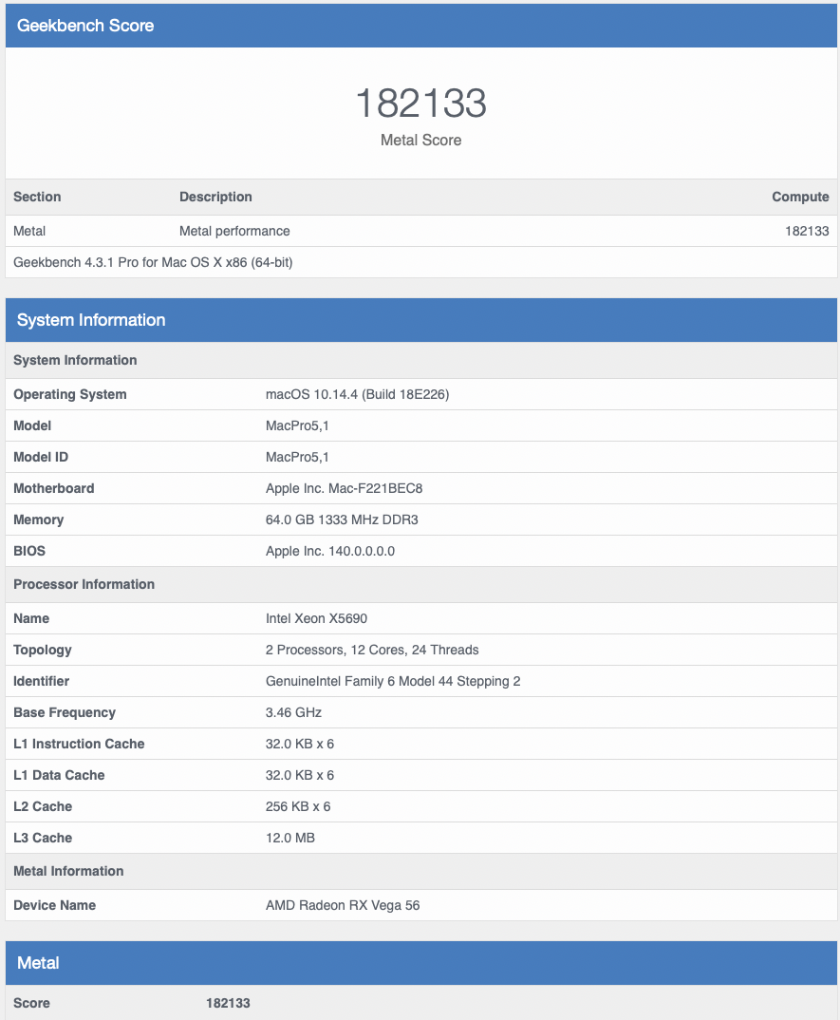
Task: Click the 'Description' column header
Action: point(215,197)
